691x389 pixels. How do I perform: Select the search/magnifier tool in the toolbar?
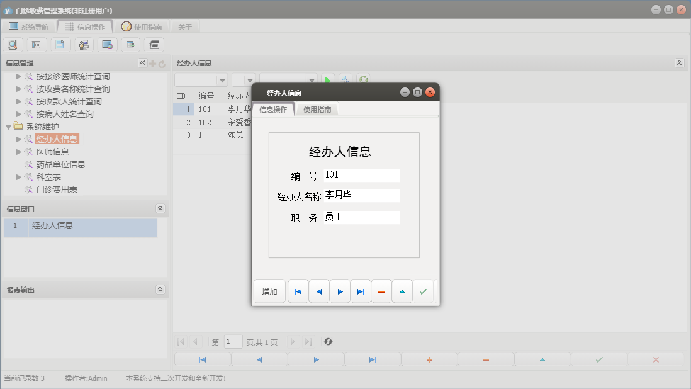[13, 44]
